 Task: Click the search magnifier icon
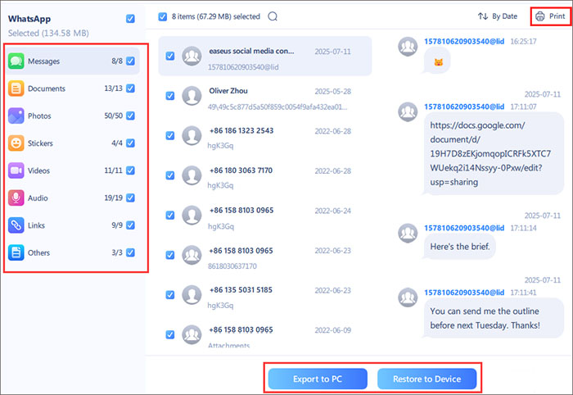point(273,16)
